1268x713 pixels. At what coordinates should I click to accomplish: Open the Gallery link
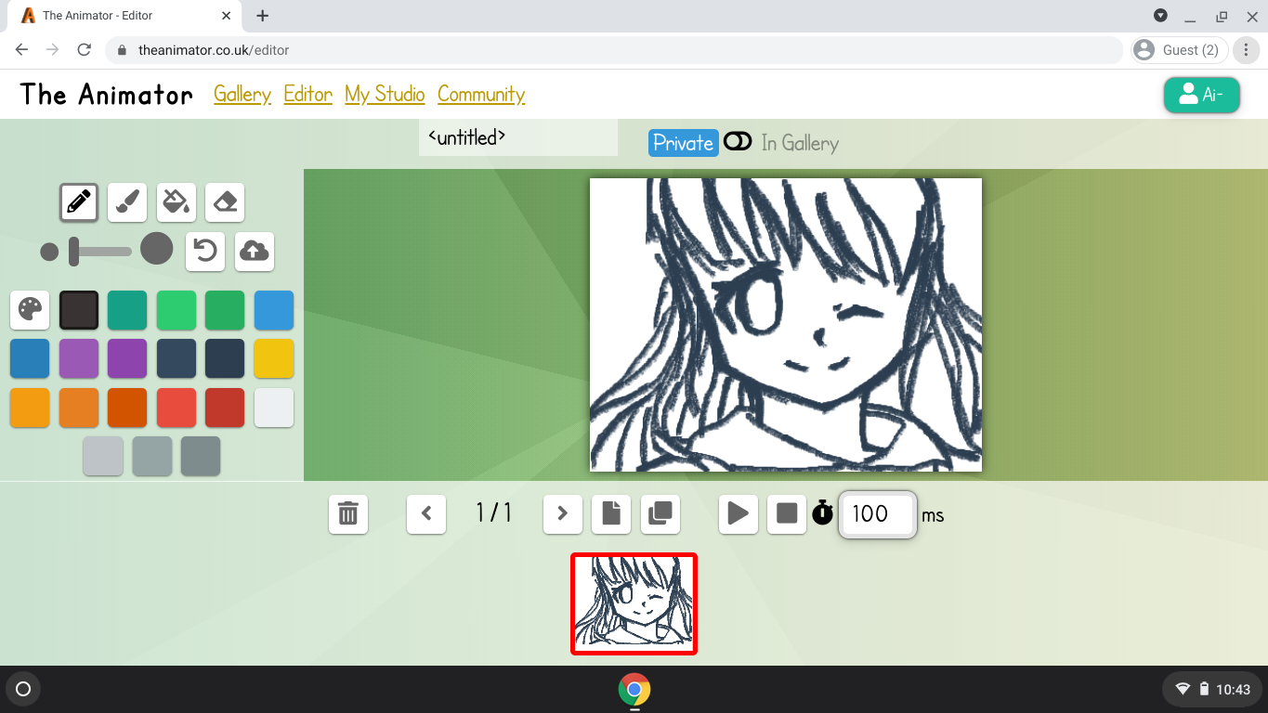coord(242,95)
